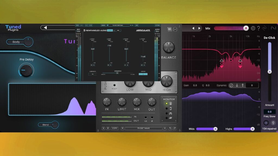Image resolution: width=278 pixels, height=156 pixels.
Task: Click the OUT knob
Action: pos(151,102)
